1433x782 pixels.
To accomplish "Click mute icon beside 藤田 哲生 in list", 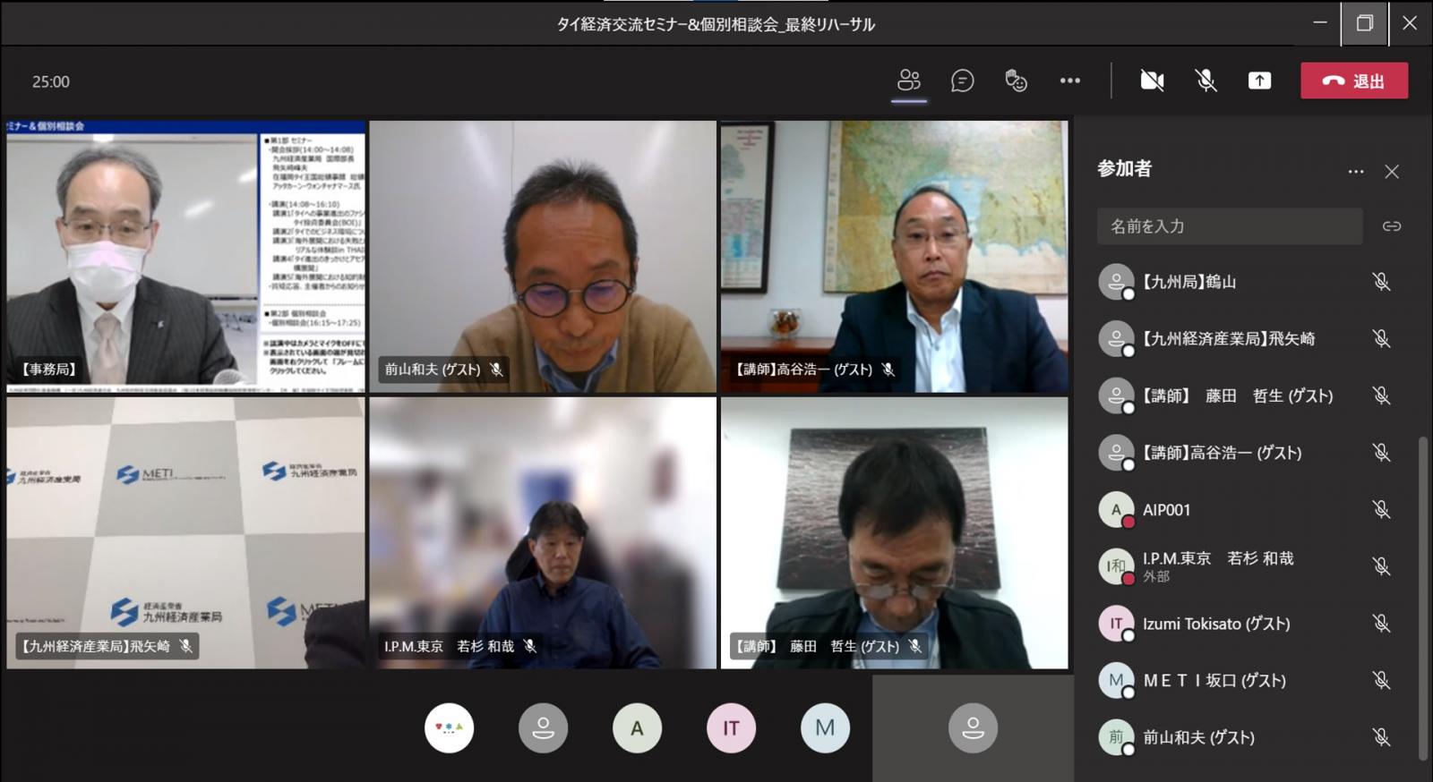I will 1381,395.
